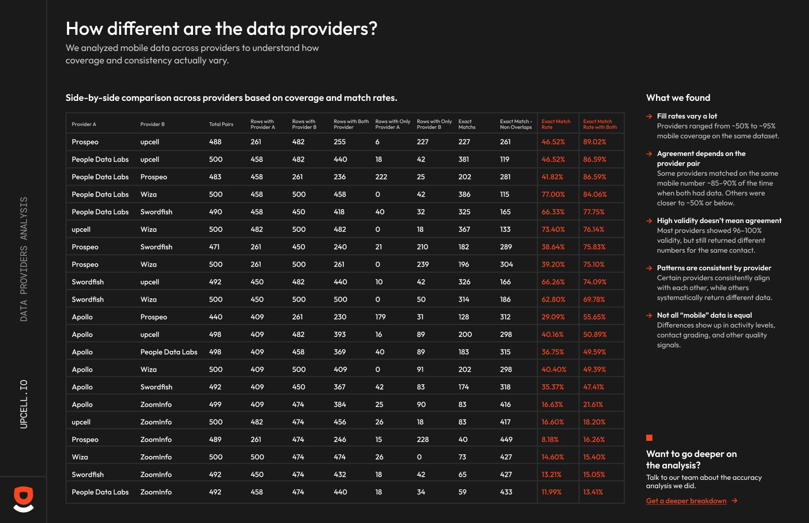Click the arrow beside 'Not all mobile data is equal'
This screenshot has height=523, width=809.
[x=649, y=316]
